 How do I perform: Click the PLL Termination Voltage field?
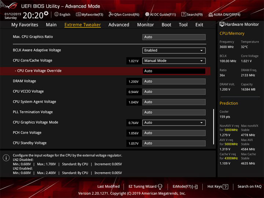click(174, 112)
